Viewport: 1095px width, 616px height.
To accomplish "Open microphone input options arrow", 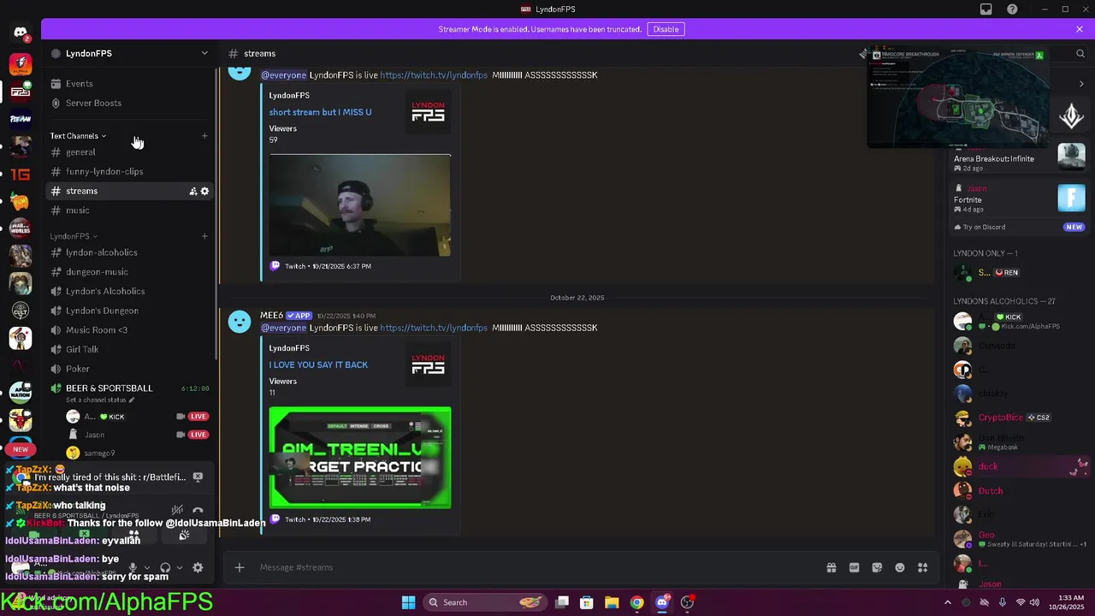I will coord(146,567).
